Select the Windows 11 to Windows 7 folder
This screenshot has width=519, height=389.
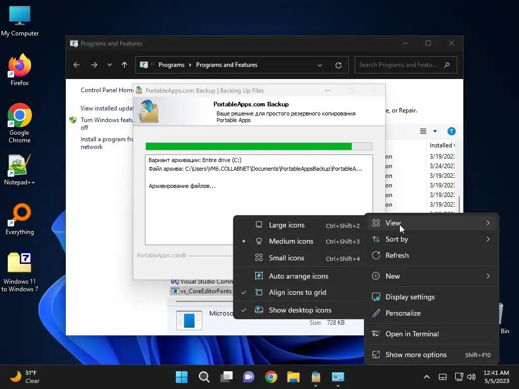click(20, 273)
